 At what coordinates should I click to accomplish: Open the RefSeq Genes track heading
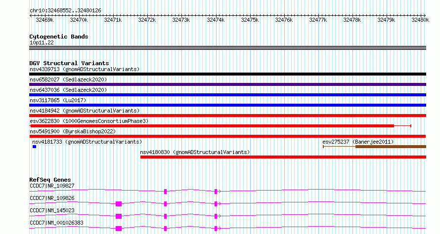(50, 180)
